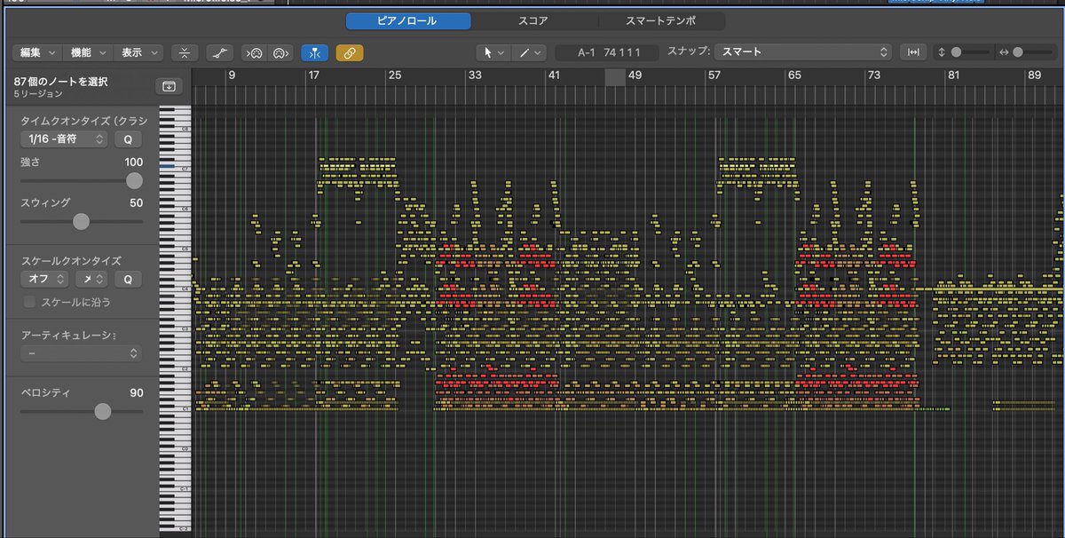The image size is (1065, 538).
Task: Click bar 49 on the ruler
Action: click(635, 77)
